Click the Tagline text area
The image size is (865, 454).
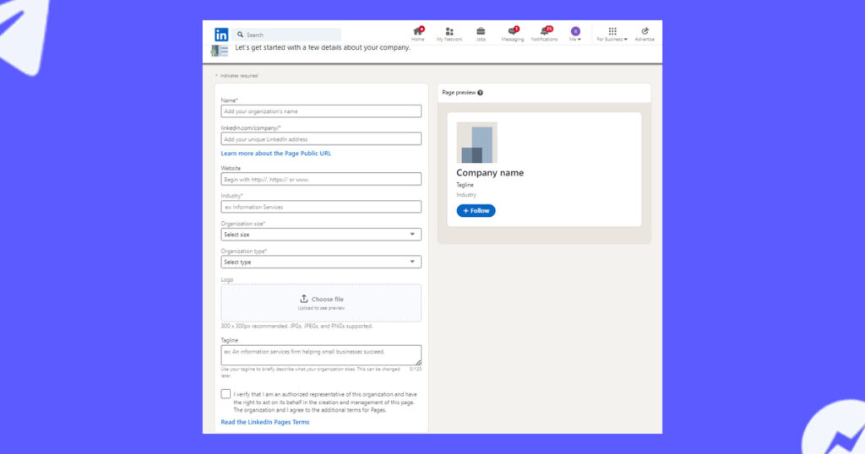(x=321, y=354)
